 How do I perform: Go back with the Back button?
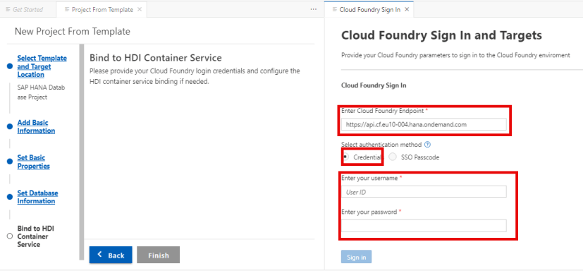(111, 255)
